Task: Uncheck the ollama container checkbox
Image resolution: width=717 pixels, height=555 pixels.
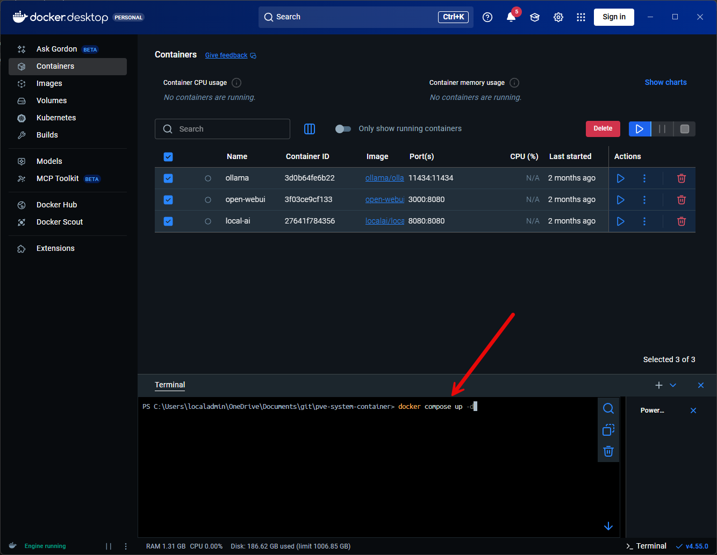Action: tap(168, 178)
